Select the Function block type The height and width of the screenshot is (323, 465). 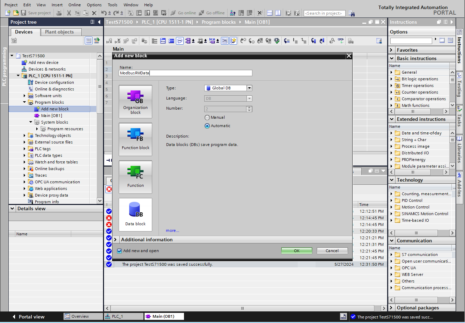(135, 139)
